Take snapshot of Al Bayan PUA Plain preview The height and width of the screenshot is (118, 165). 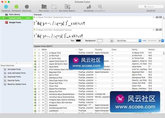tap(157, 30)
